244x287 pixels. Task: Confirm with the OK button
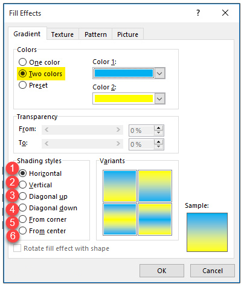(x=162, y=271)
